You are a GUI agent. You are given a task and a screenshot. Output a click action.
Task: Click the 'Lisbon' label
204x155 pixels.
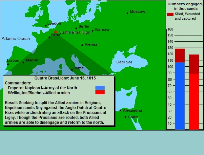13,60
